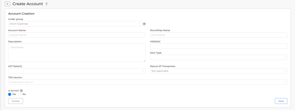Image resolution: width=295 pixels, height=110 pixels.
Task: Open the Under group dropdown
Action: [x=75, y=24]
